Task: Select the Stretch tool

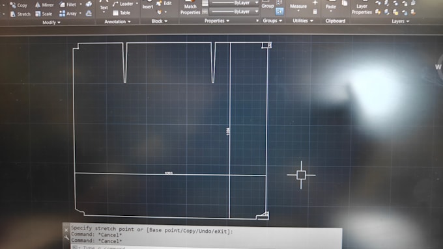Action: click(20, 14)
